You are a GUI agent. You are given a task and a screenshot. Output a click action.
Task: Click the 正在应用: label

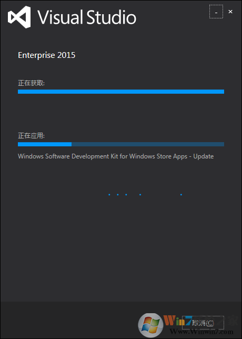(x=32, y=136)
